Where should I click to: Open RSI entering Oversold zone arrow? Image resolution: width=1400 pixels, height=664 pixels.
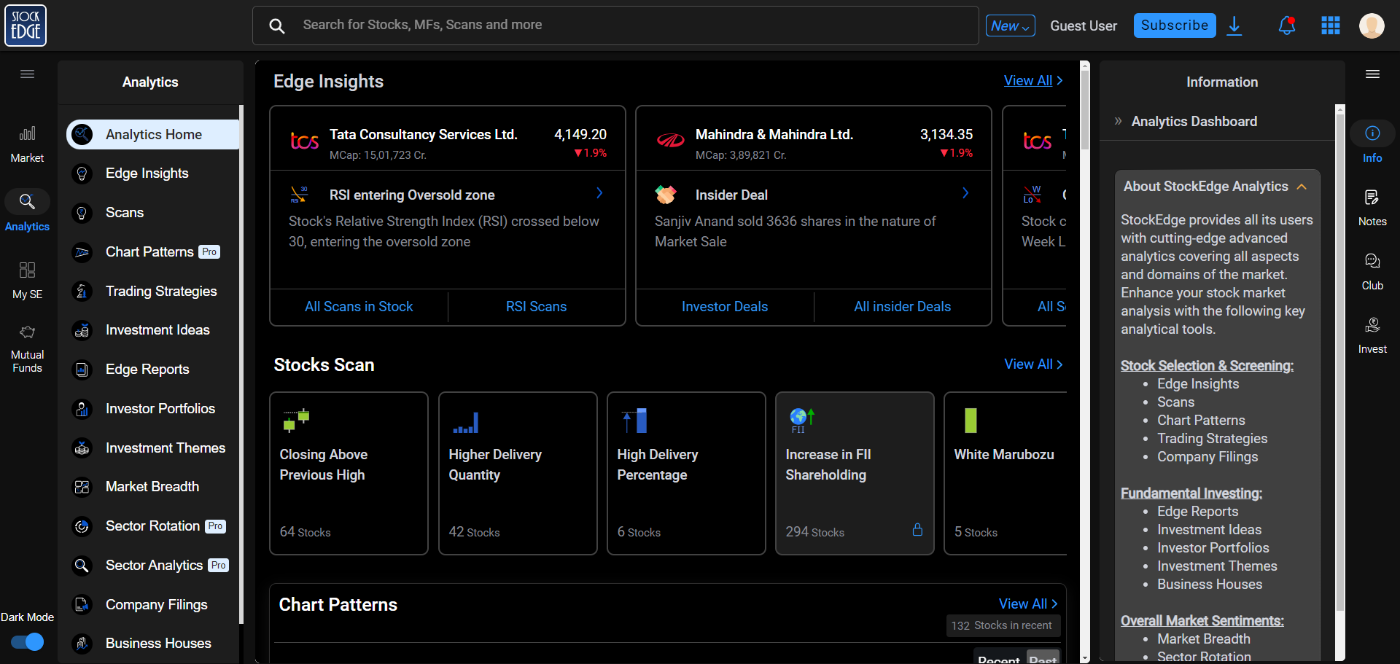(x=599, y=193)
